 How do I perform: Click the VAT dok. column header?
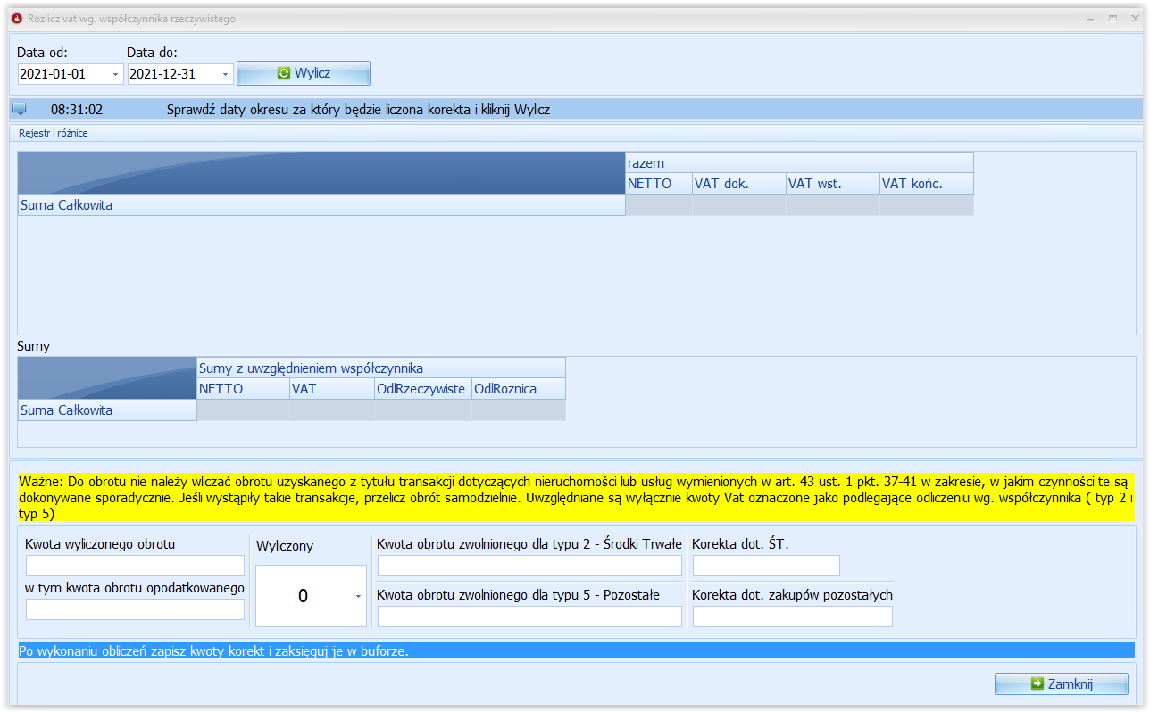point(739,184)
